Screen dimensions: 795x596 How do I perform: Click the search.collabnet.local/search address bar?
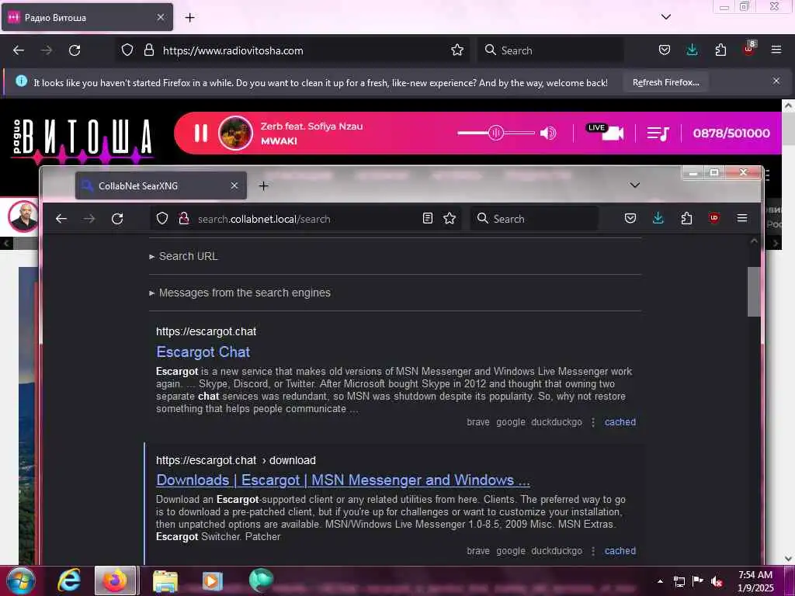coord(307,219)
